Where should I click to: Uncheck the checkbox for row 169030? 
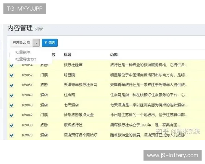tap(12, 125)
